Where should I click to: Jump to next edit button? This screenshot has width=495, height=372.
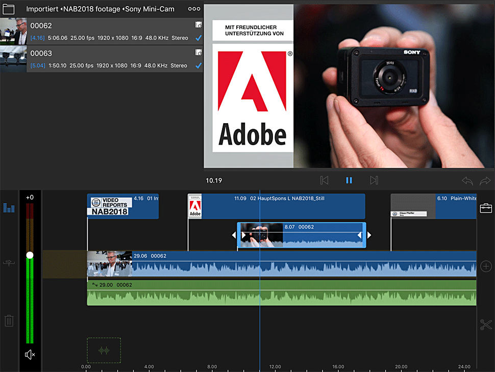click(374, 180)
